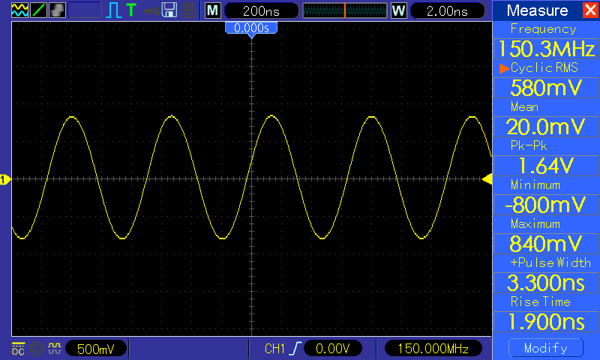This screenshot has width=600, height=360.
Task: Click the 1.64V peak-to-peak value
Action: (x=546, y=166)
